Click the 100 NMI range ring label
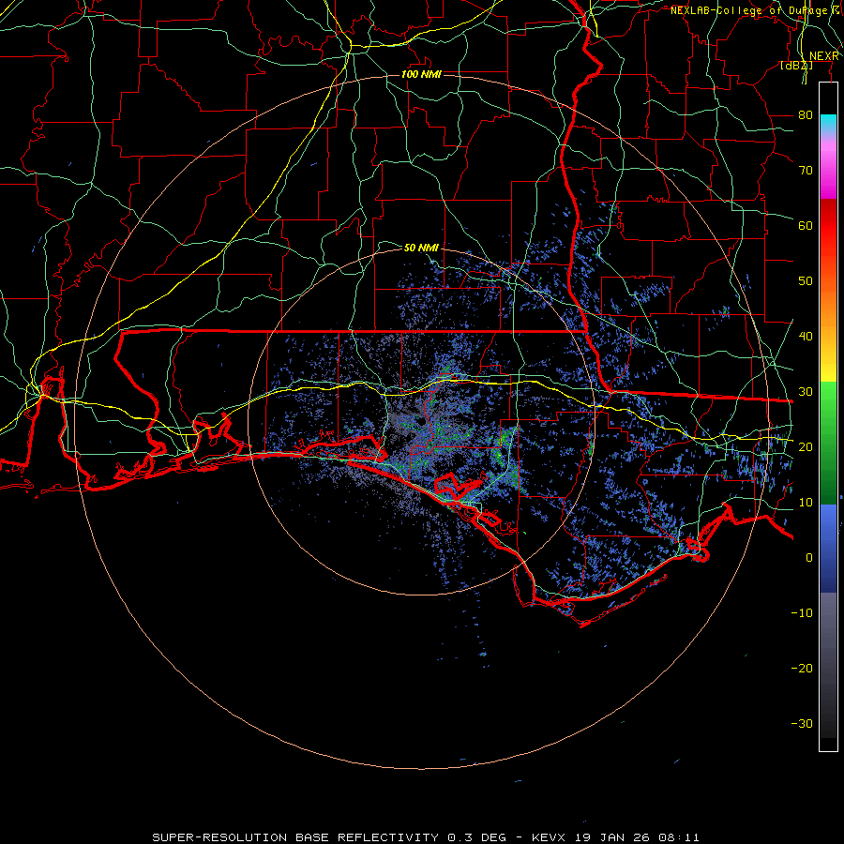This screenshot has width=844, height=844. pos(421,74)
